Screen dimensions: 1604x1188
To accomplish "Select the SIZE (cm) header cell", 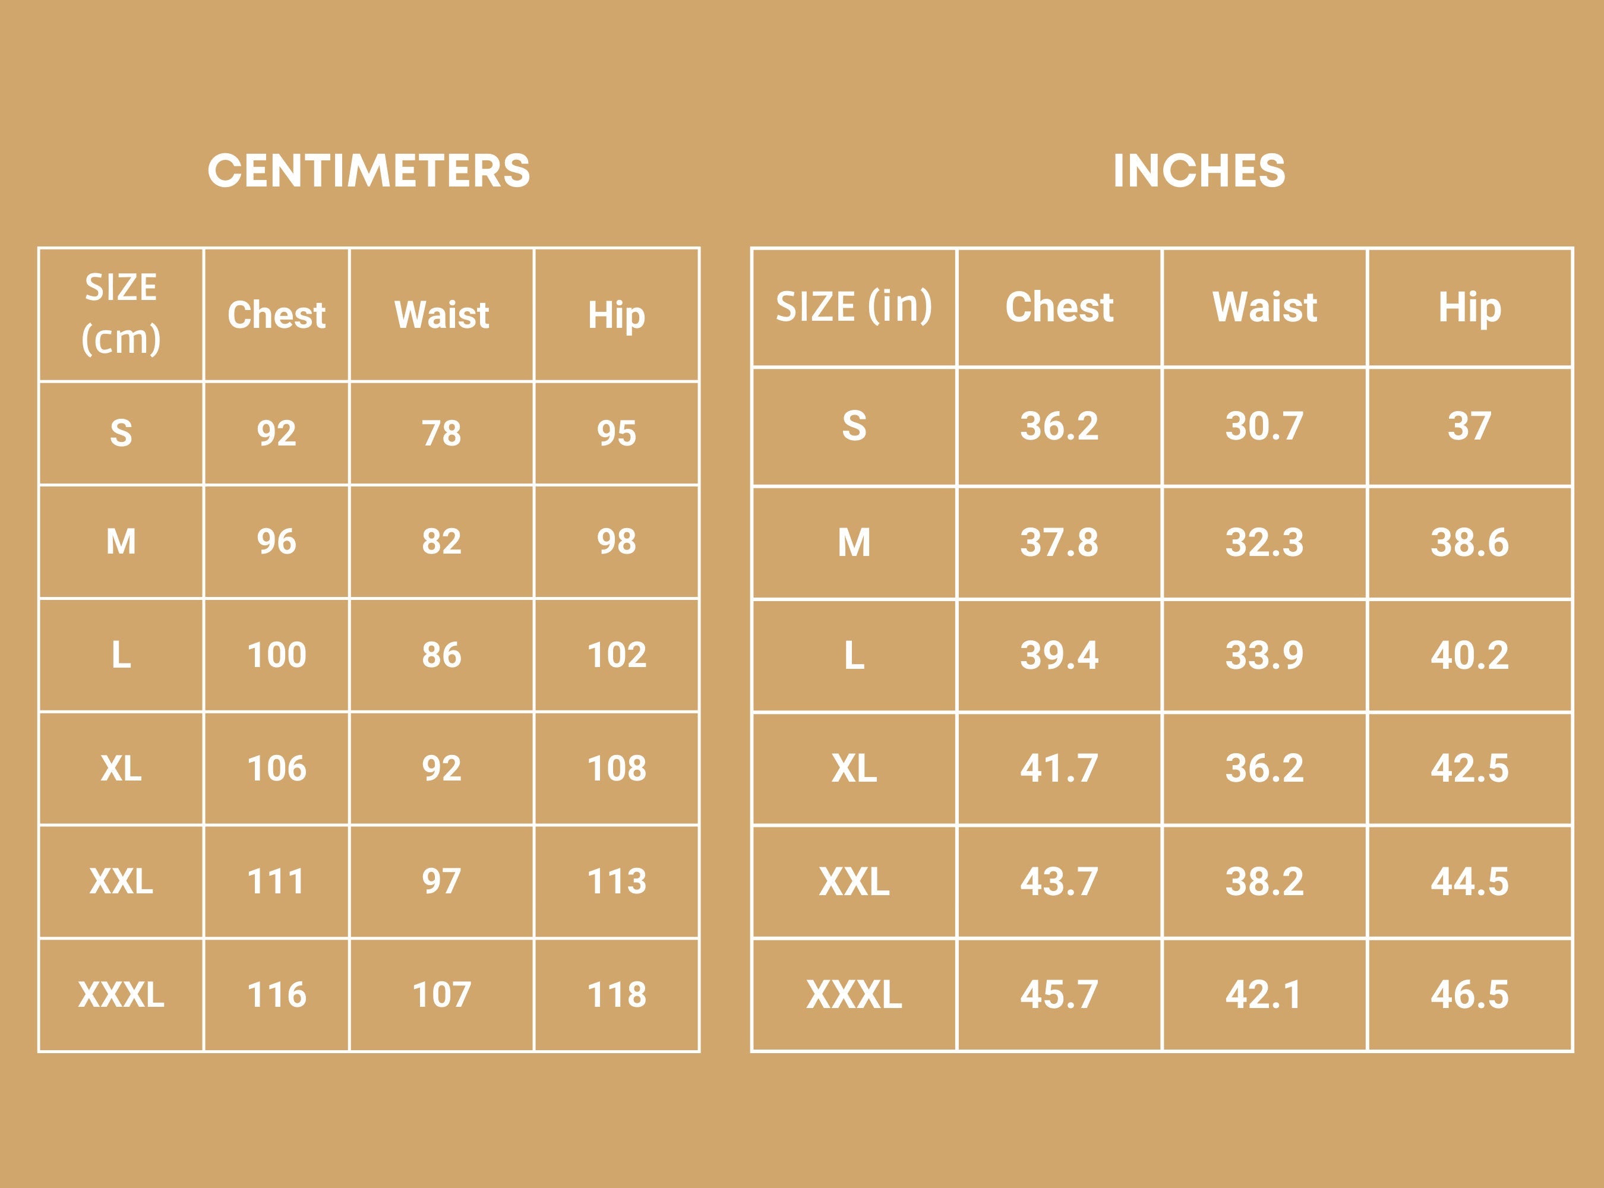I will click(x=121, y=314).
